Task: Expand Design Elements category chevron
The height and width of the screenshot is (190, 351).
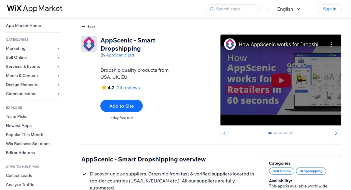Action: pos(58,85)
